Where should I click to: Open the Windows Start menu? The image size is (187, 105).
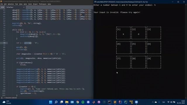coord(51,102)
